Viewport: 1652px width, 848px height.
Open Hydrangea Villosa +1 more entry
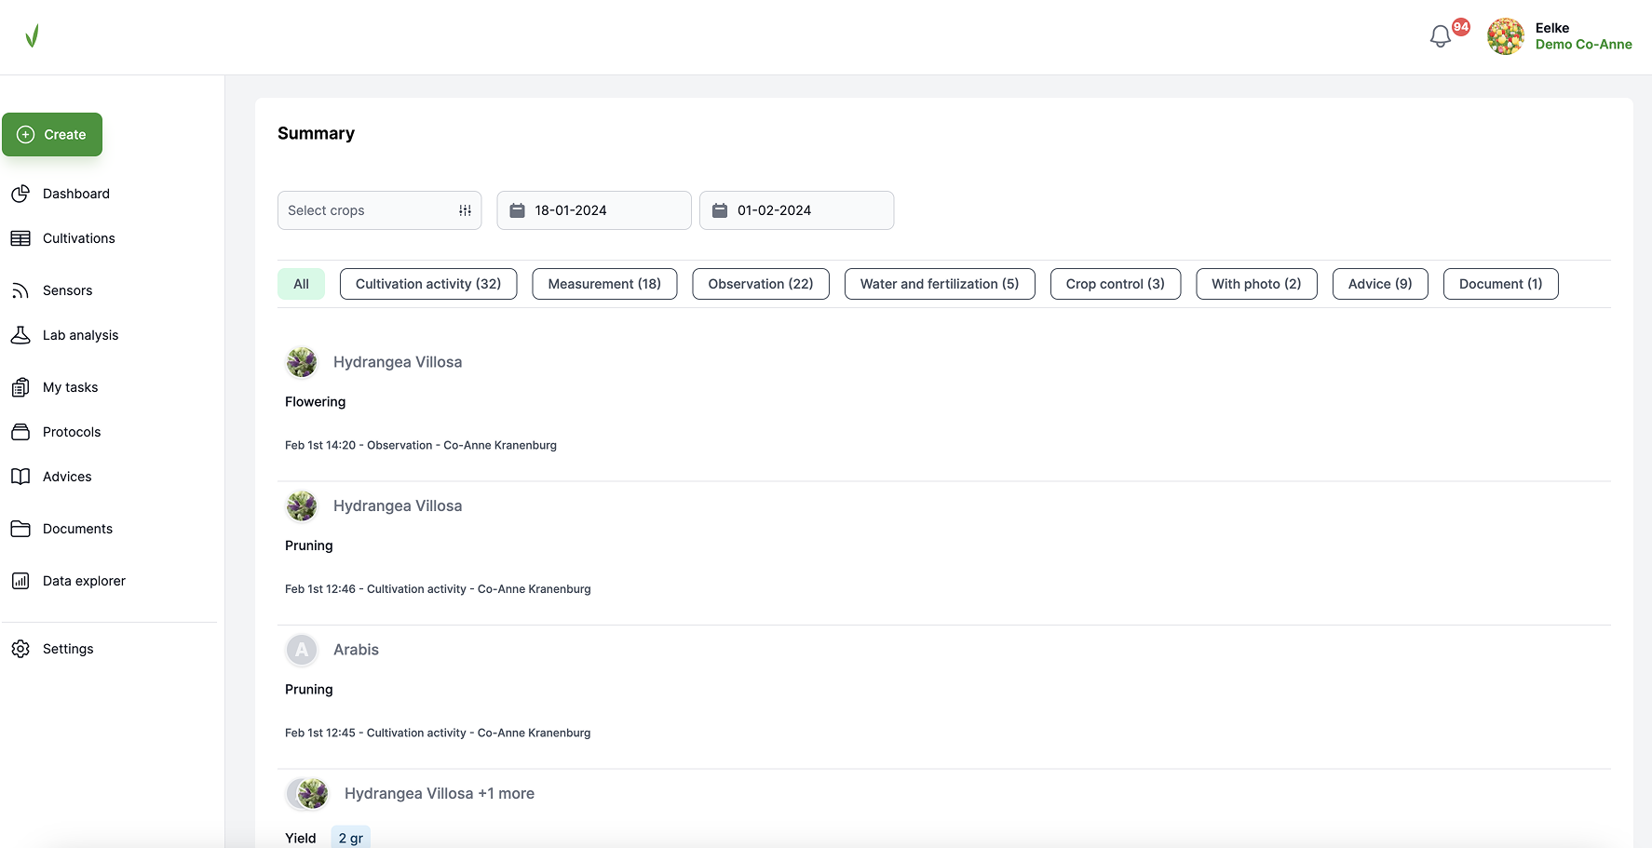[x=440, y=793]
